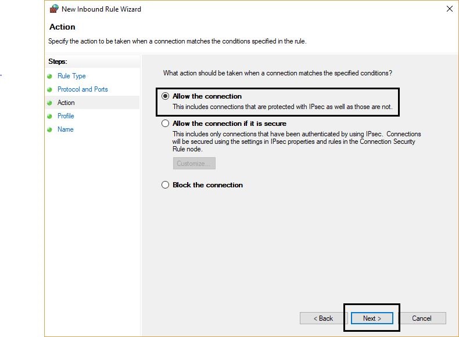Open the Protocol and Ports step
The image size is (459, 337).
click(x=83, y=89)
